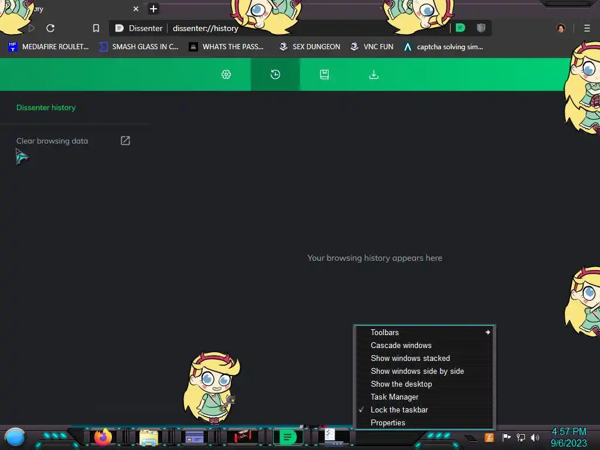The image size is (600, 450).
Task: Expand the Toolbars submenu
Action: [425, 333]
